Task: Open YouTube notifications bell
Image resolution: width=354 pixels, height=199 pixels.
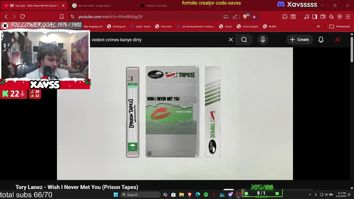Action: tap(321, 40)
